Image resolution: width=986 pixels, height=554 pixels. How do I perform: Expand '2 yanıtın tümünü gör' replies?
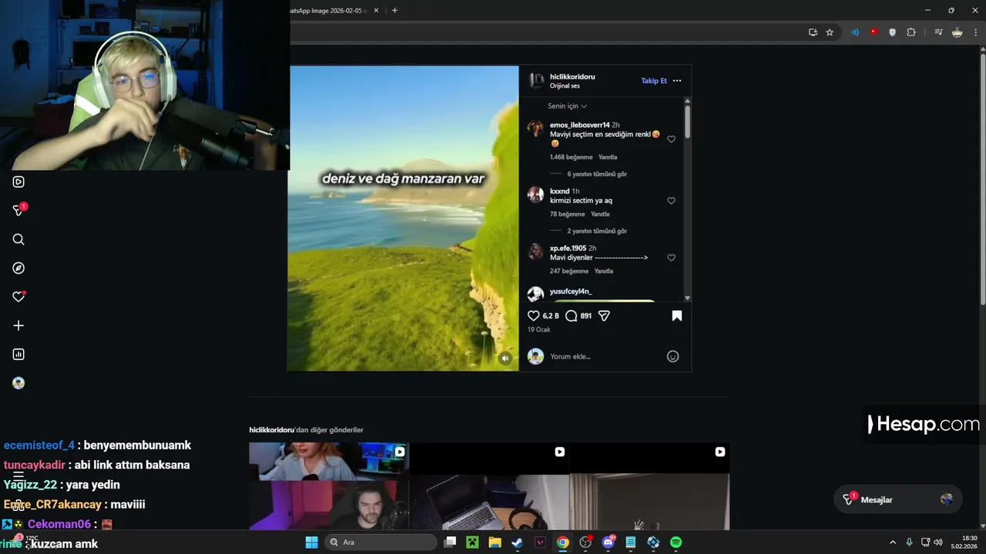(x=597, y=231)
